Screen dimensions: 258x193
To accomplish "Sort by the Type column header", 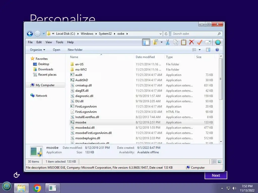I will [179, 57].
